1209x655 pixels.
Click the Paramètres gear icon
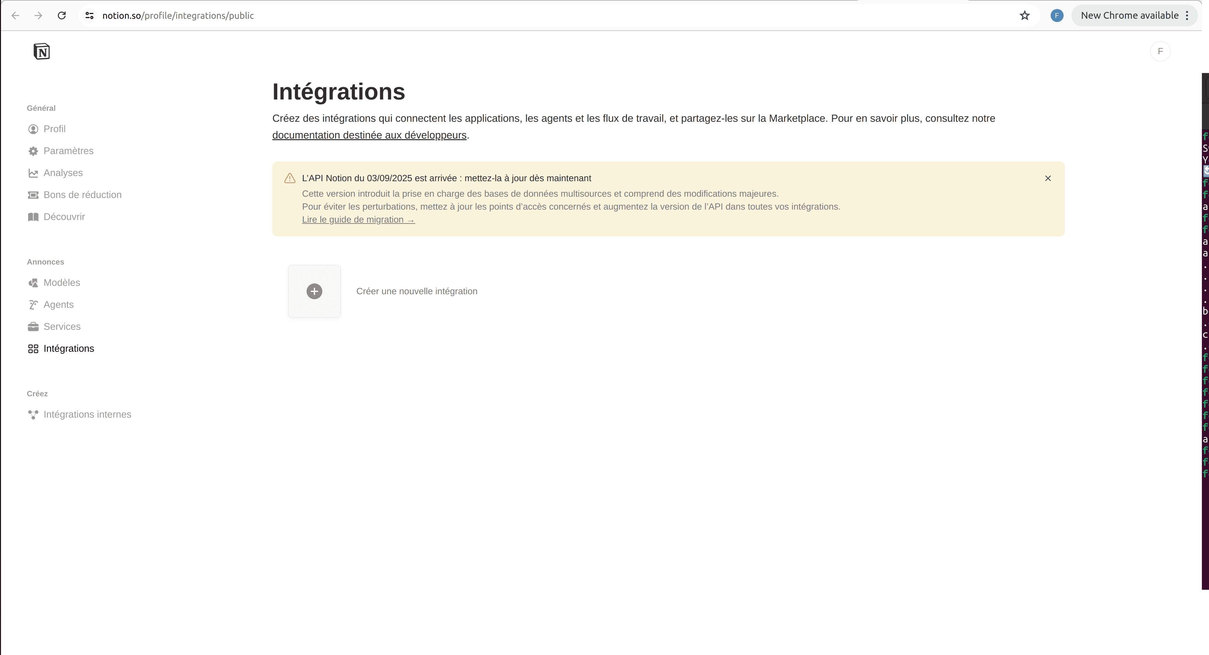tap(33, 151)
